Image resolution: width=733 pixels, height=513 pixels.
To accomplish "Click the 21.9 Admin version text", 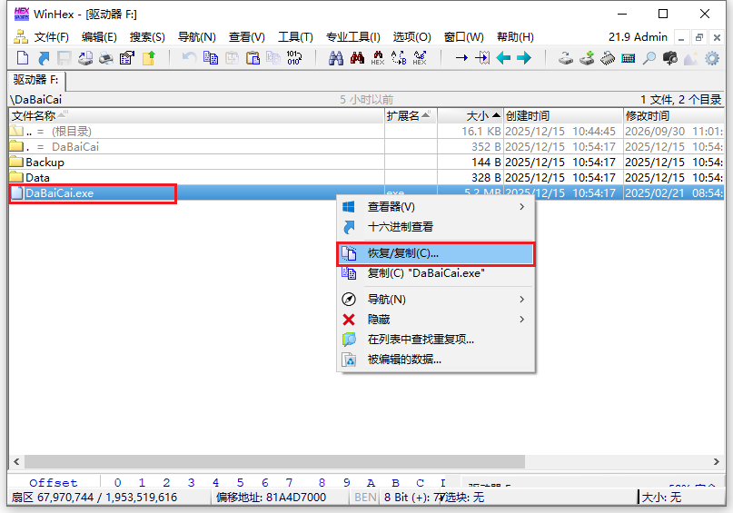I will [638, 37].
